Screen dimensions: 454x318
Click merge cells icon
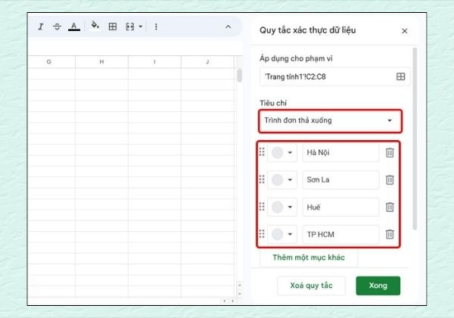coord(130,26)
